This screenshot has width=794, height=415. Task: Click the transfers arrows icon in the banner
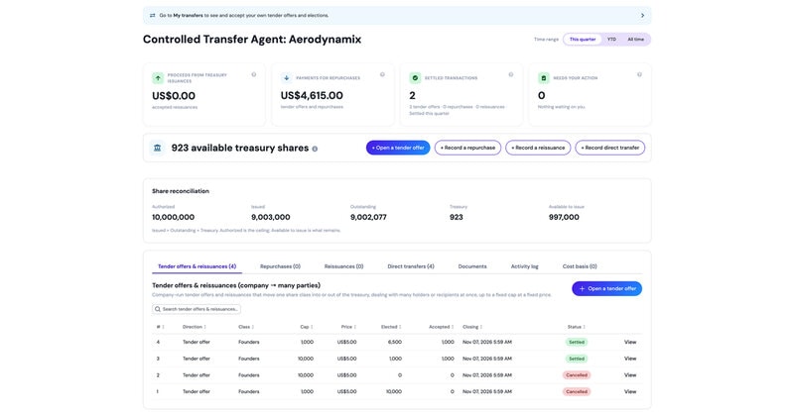153,15
